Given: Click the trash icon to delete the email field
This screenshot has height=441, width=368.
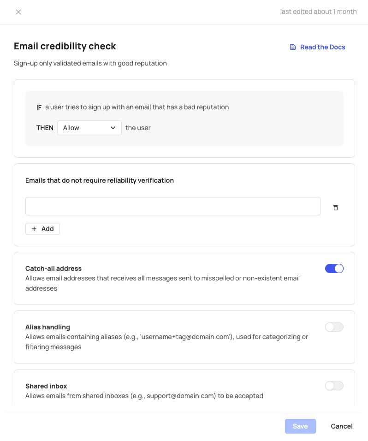Looking at the screenshot, I should click(336, 208).
